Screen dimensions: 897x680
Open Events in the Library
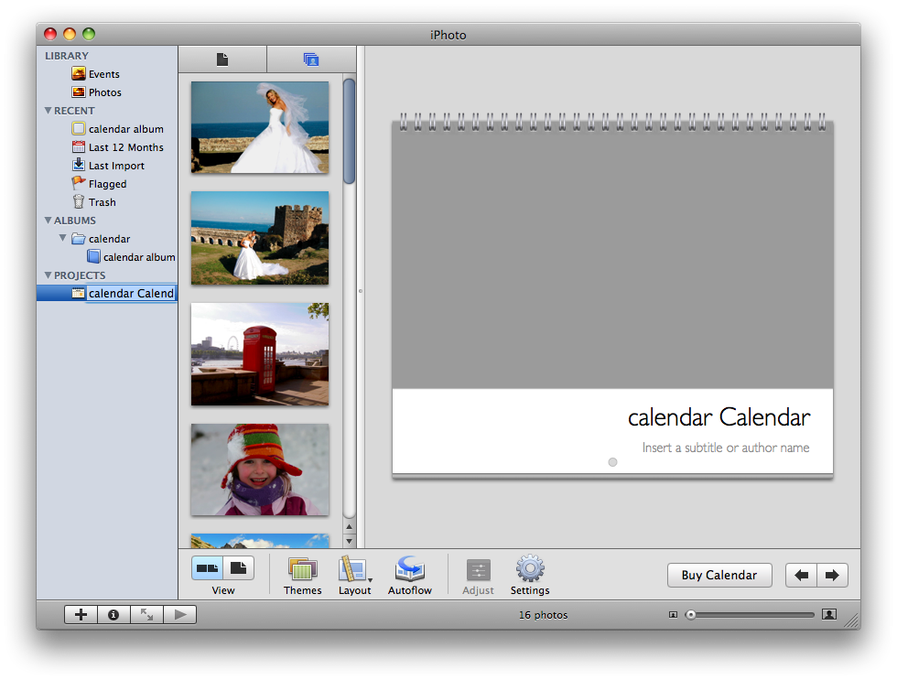pos(103,74)
